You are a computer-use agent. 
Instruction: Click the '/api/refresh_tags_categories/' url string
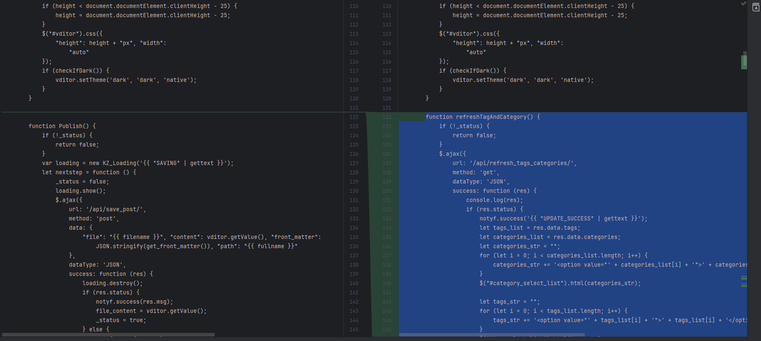(522, 163)
